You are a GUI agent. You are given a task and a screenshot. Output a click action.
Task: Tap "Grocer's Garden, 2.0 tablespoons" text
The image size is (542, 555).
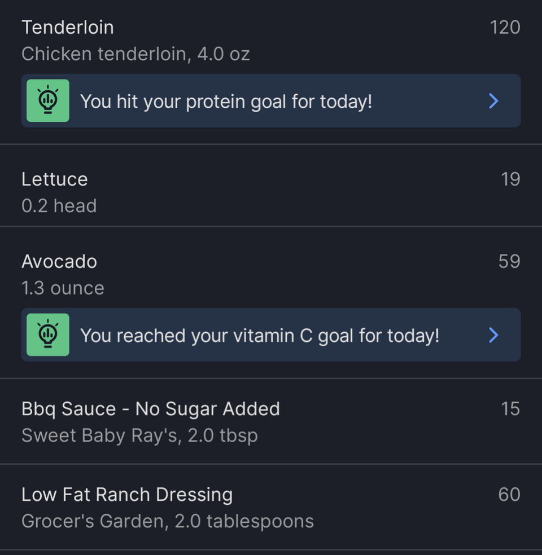point(168,521)
